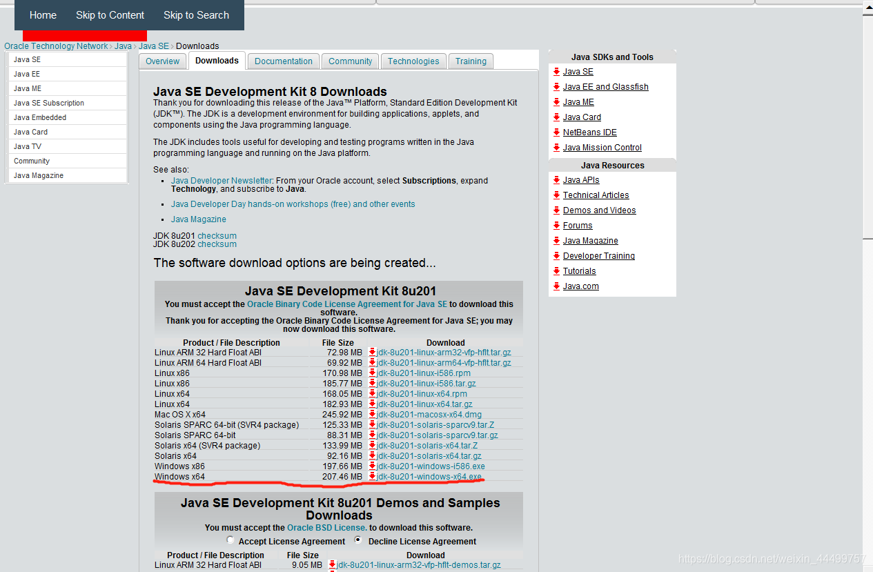Image resolution: width=873 pixels, height=572 pixels.
Task: Click red arrow icon beside Tutorials
Action: [556, 271]
